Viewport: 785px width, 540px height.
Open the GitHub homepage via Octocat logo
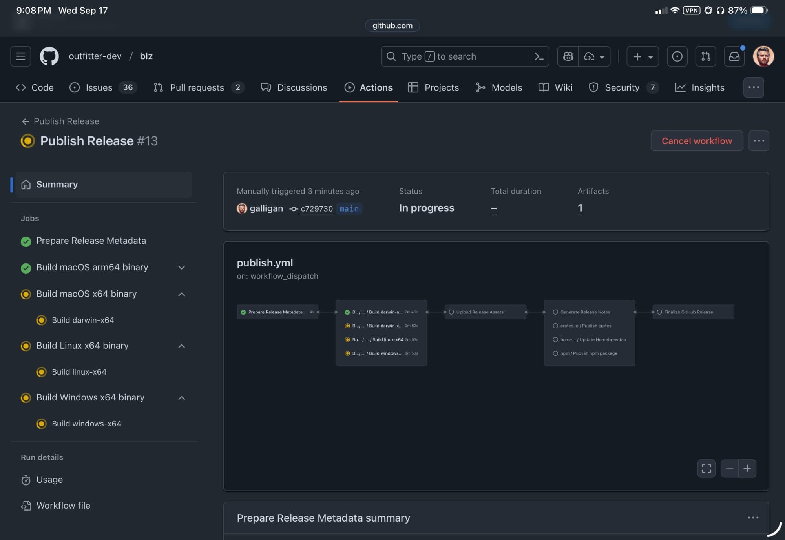[x=49, y=56]
